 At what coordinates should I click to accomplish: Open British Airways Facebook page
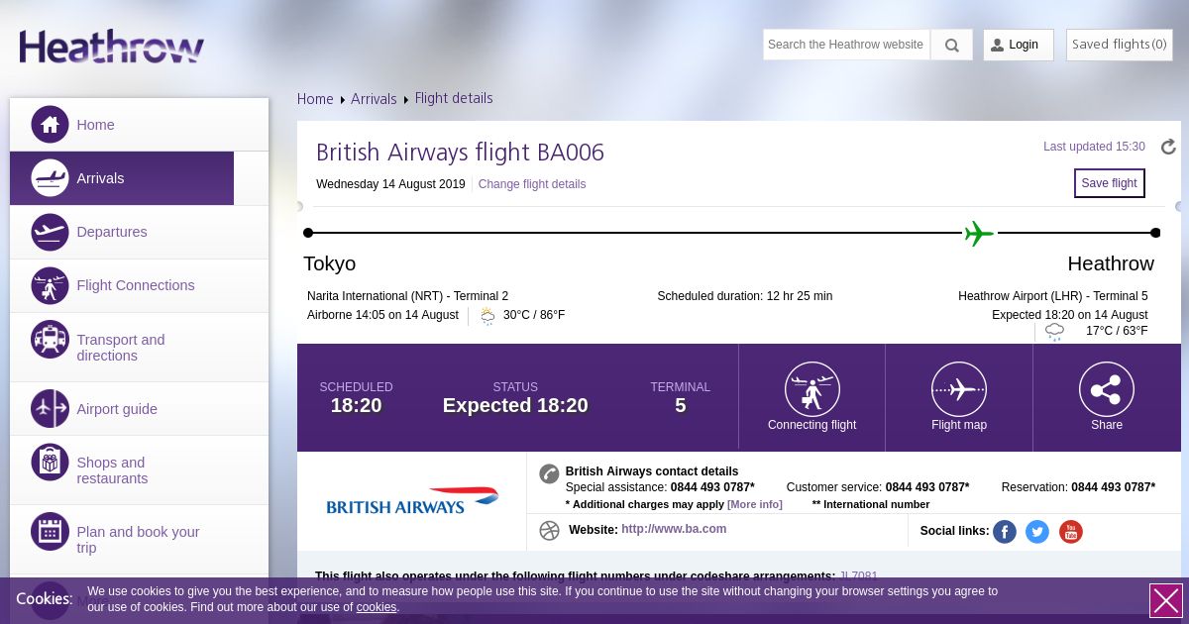(1005, 532)
